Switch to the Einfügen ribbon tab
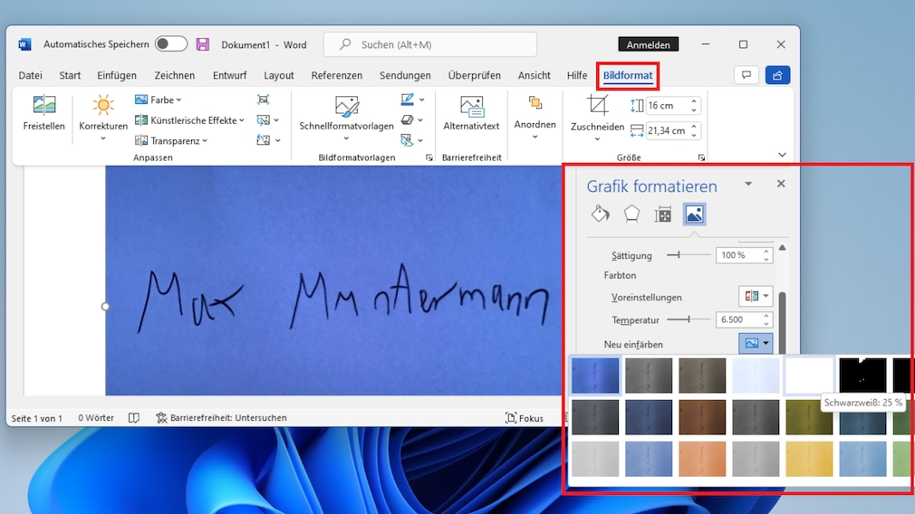This screenshot has height=514, width=915. [x=117, y=76]
